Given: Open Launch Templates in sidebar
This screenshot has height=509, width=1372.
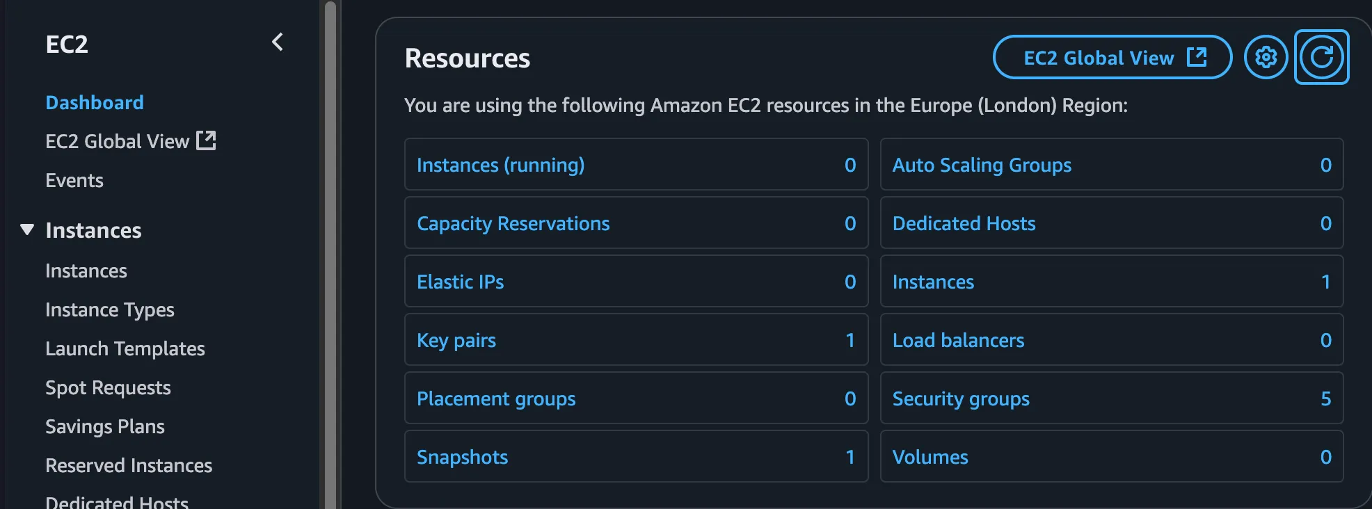Looking at the screenshot, I should point(125,349).
